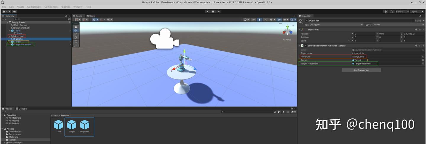
Task: Toggle constrained proportions link on Scale
Action: click(349, 41)
